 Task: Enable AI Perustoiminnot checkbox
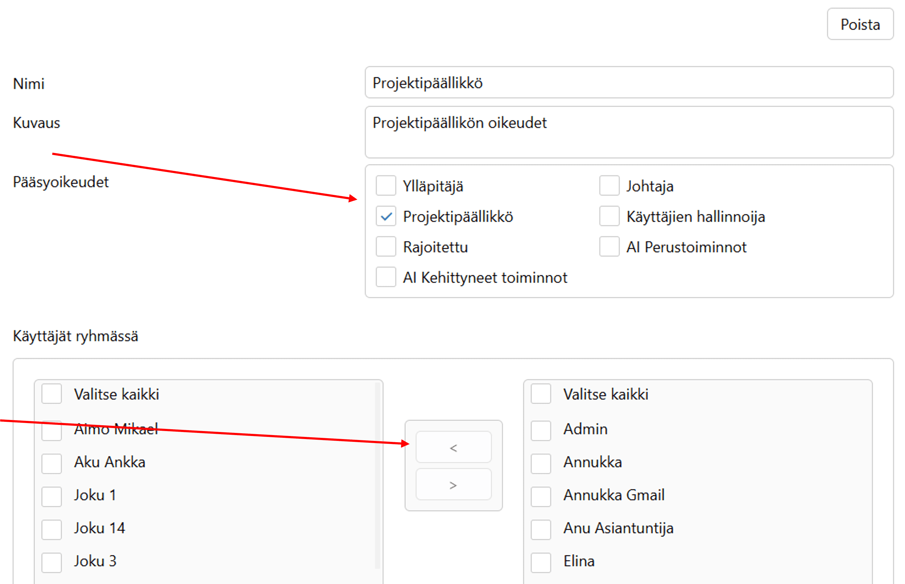click(609, 246)
